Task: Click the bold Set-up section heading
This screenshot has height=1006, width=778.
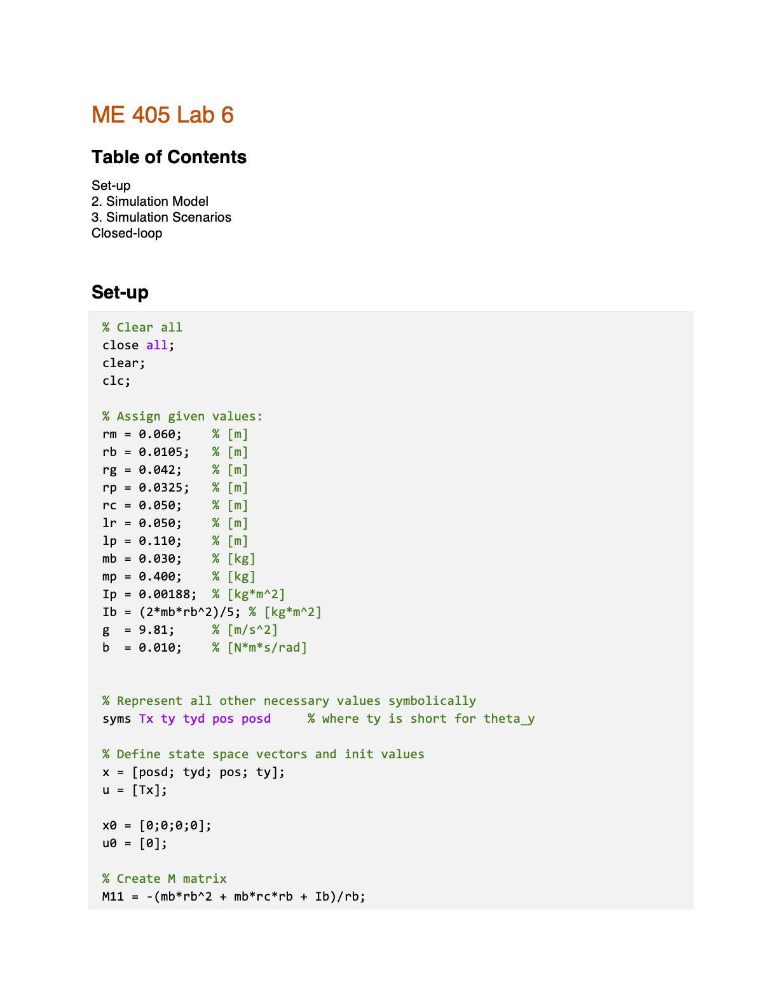Action: [x=120, y=292]
